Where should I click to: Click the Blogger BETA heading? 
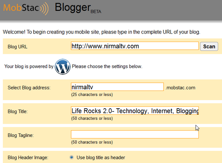pos(78,8)
